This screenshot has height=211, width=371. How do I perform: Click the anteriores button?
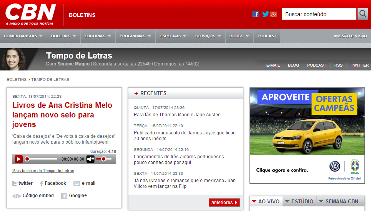click(x=224, y=203)
